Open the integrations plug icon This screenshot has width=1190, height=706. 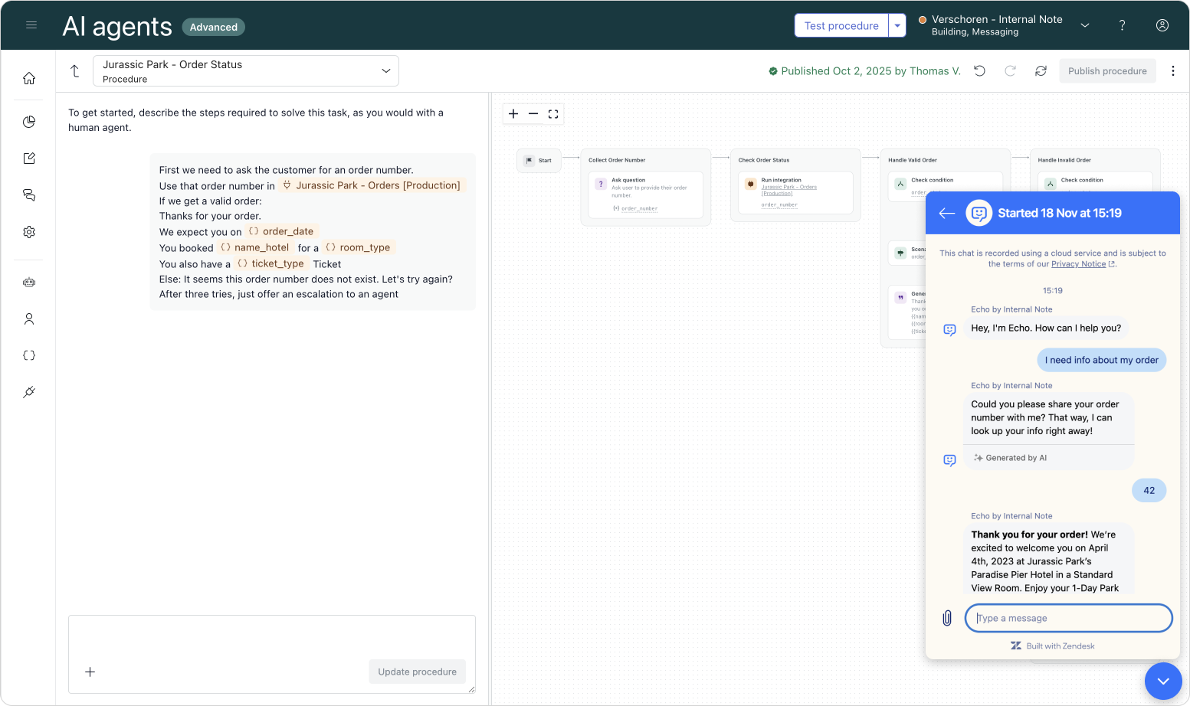29,392
